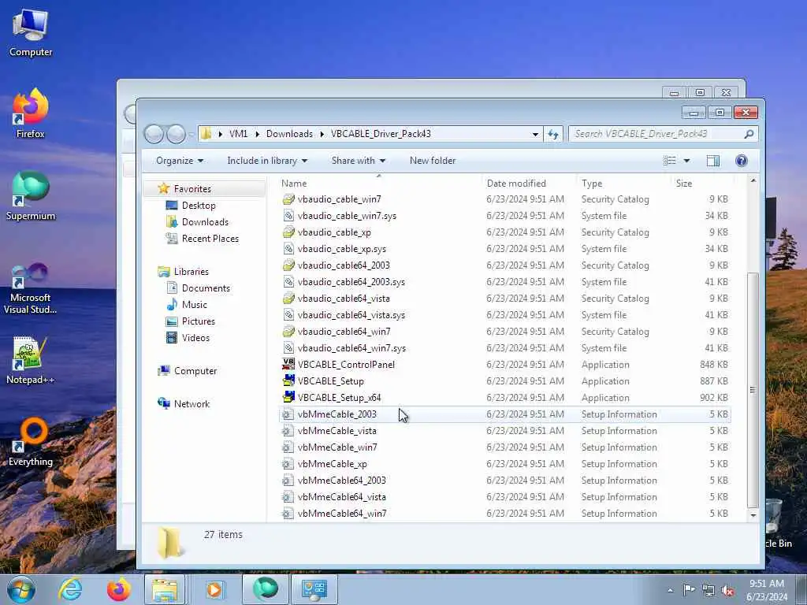Select the vbaudio_cable_win7.sys file
Screen dimensions: 807x605
tap(347, 216)
